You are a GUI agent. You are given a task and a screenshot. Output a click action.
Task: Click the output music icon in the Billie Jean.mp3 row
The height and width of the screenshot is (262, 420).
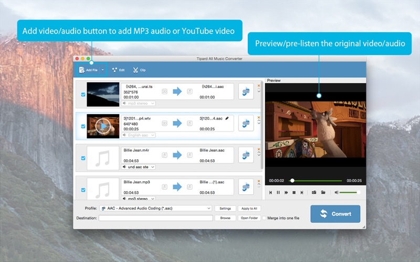(x=190, y=187)
